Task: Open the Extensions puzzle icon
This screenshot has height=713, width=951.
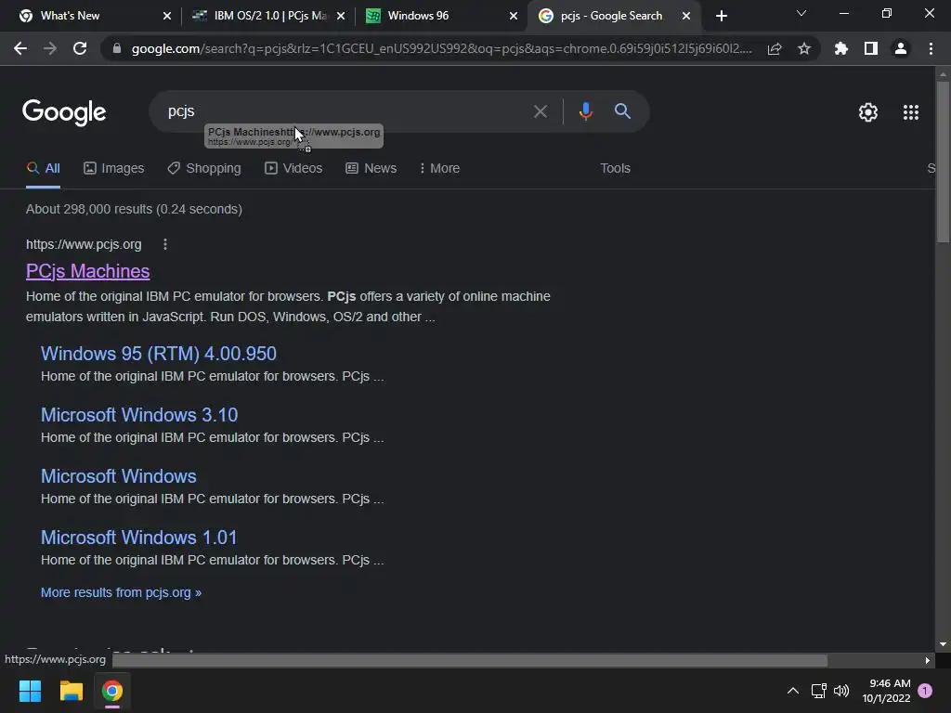Action: click(840, 48)
